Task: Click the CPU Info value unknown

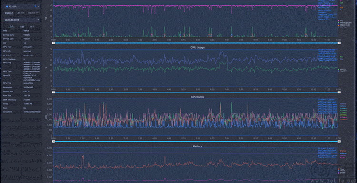Action: coord(27,51)
